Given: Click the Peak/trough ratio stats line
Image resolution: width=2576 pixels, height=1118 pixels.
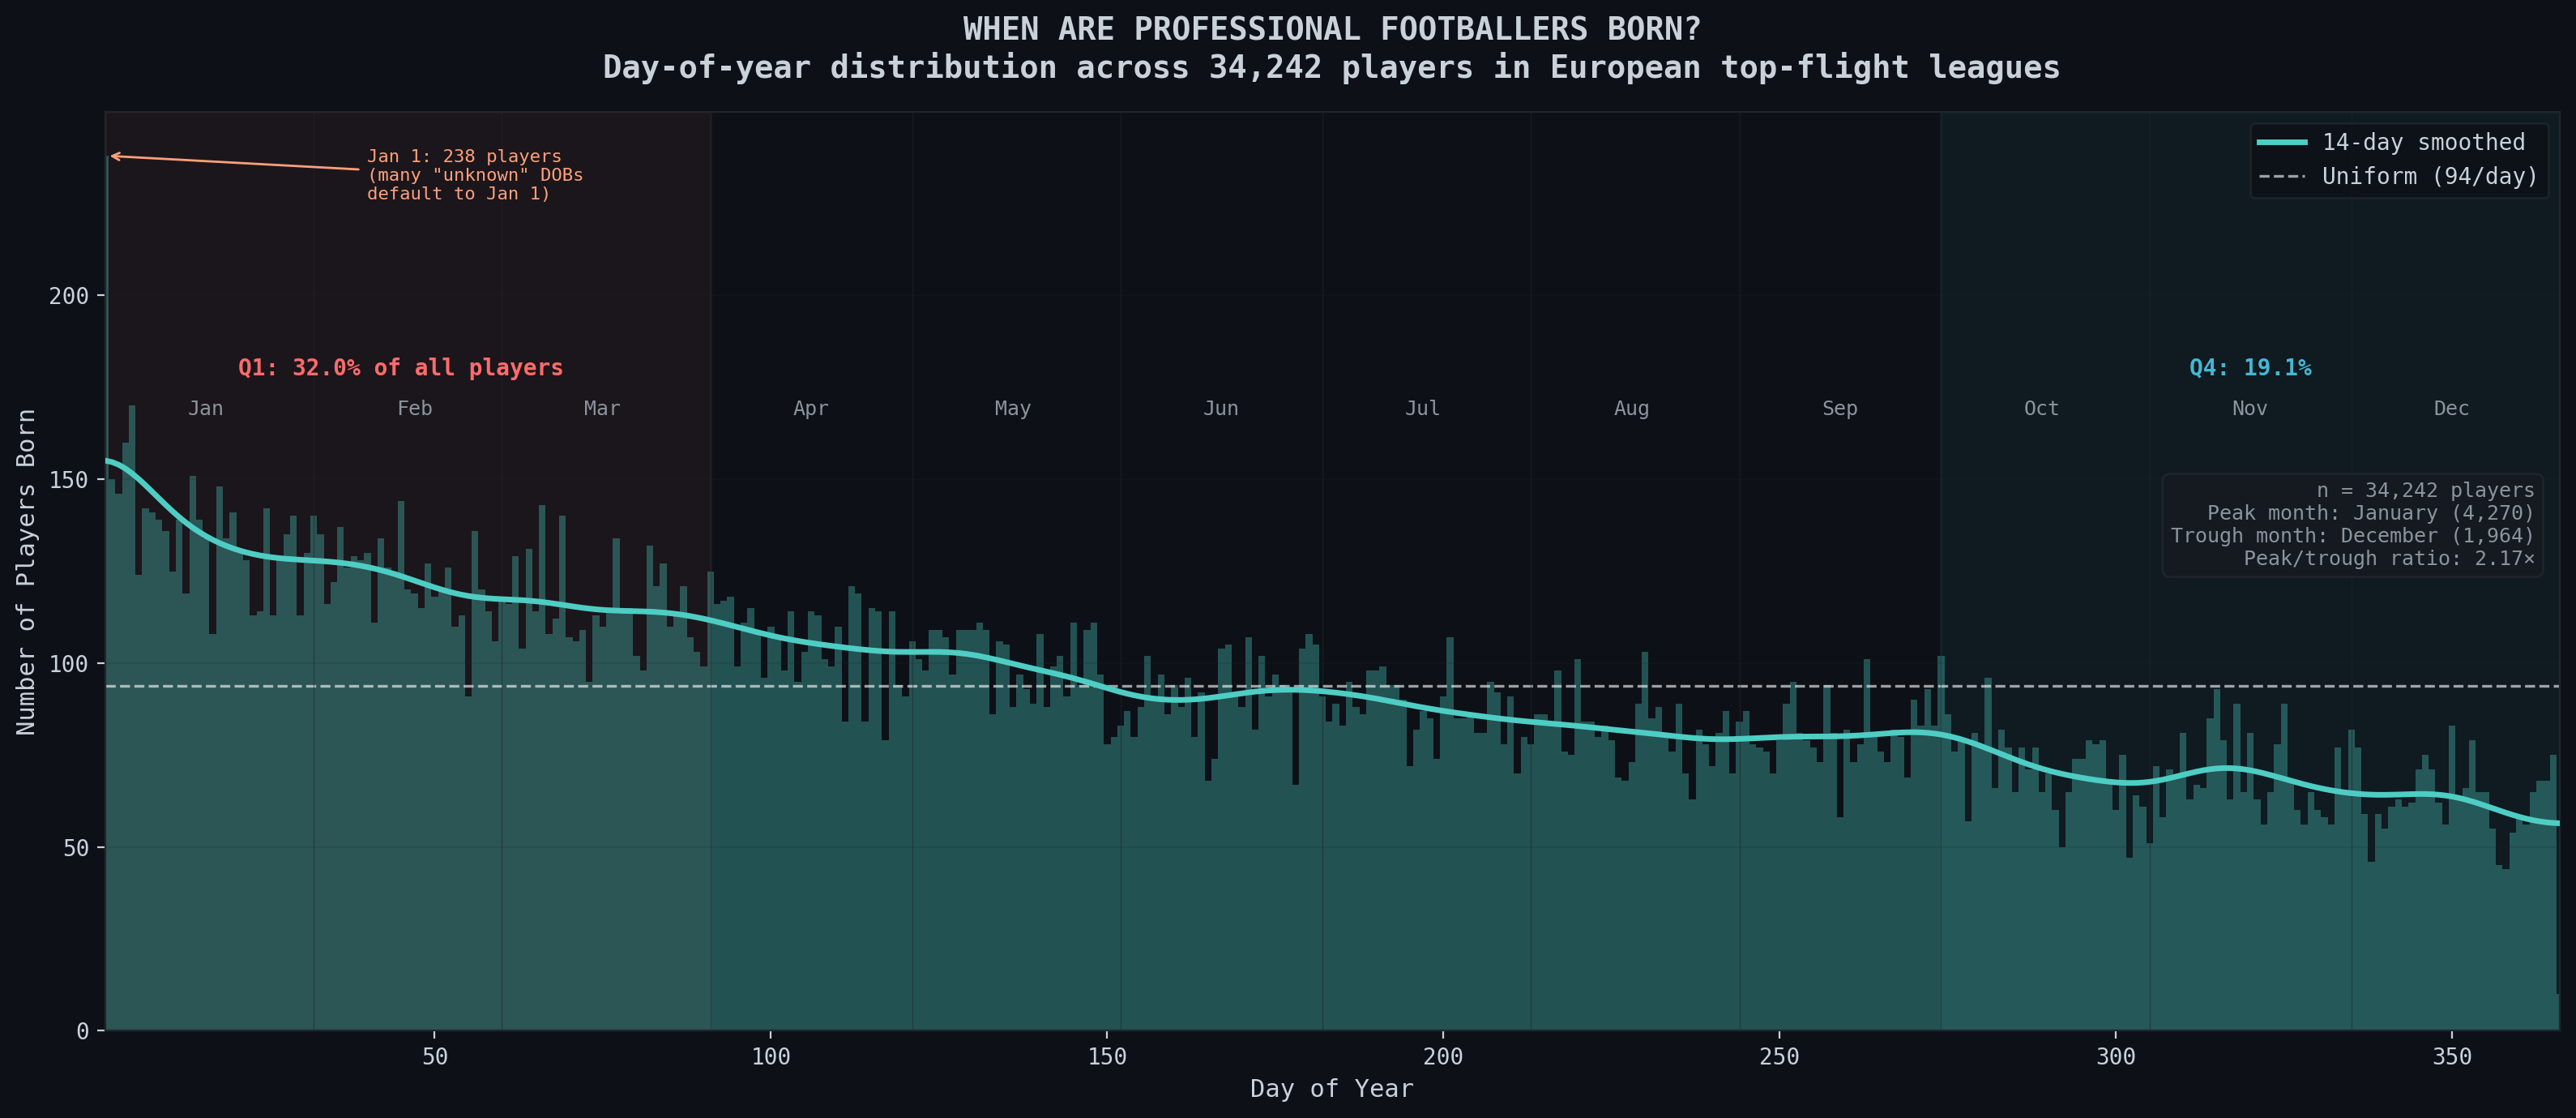Looking at the screenshot, I should (2388, 559).
